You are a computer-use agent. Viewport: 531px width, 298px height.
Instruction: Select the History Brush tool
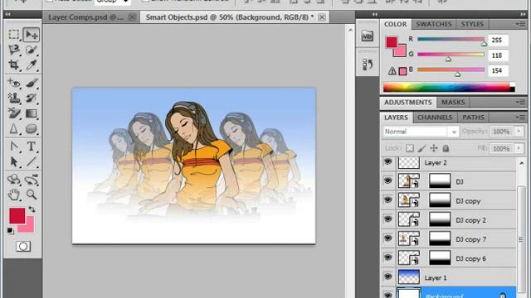click(32, 98)
